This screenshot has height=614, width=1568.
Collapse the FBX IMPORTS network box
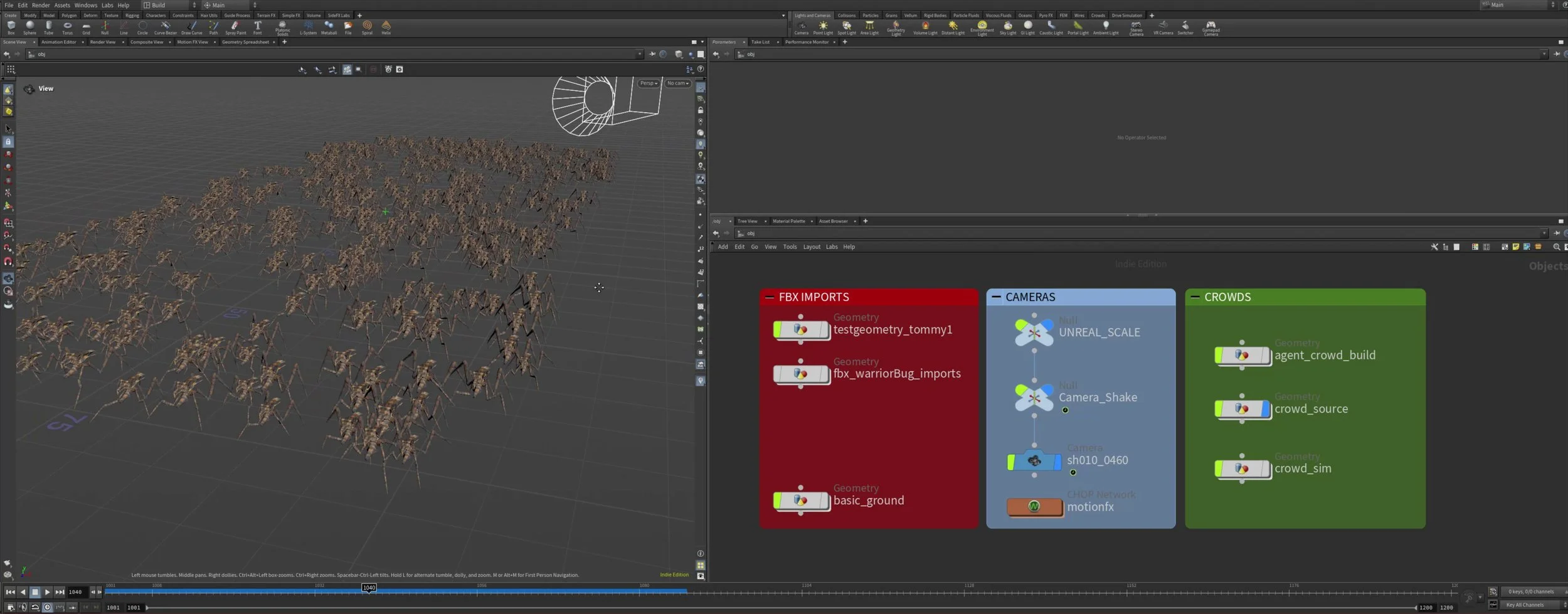click(x=770, y=297)
